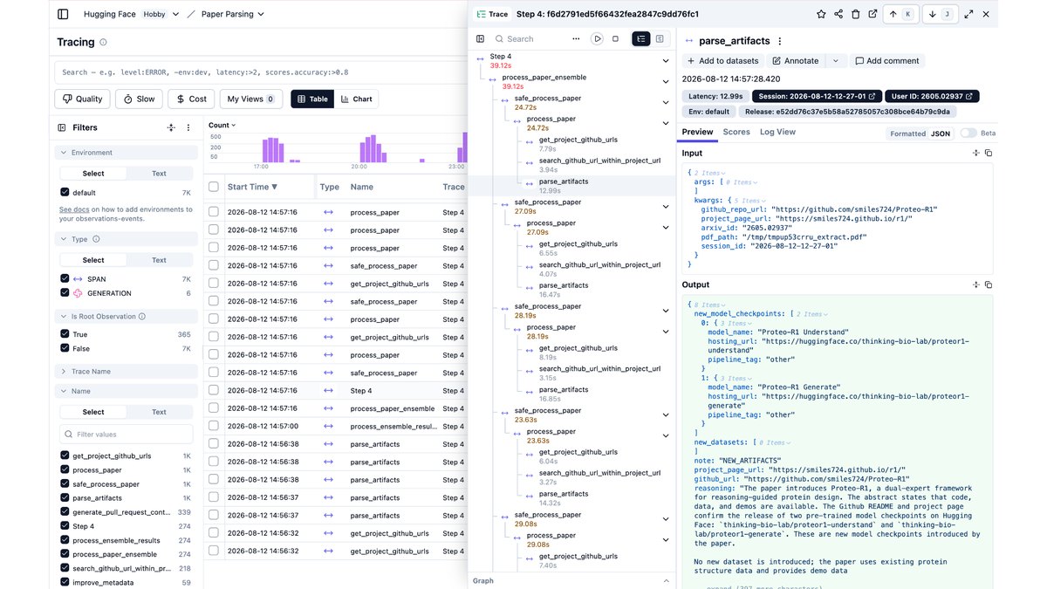Delete the trace using the trash icon
The height and width of the screenshot is (589, 1047).
pos(855,14)
